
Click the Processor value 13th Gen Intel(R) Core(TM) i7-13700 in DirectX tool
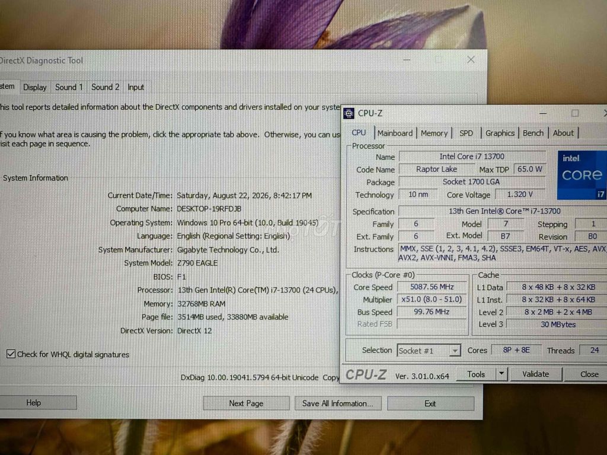258,290
